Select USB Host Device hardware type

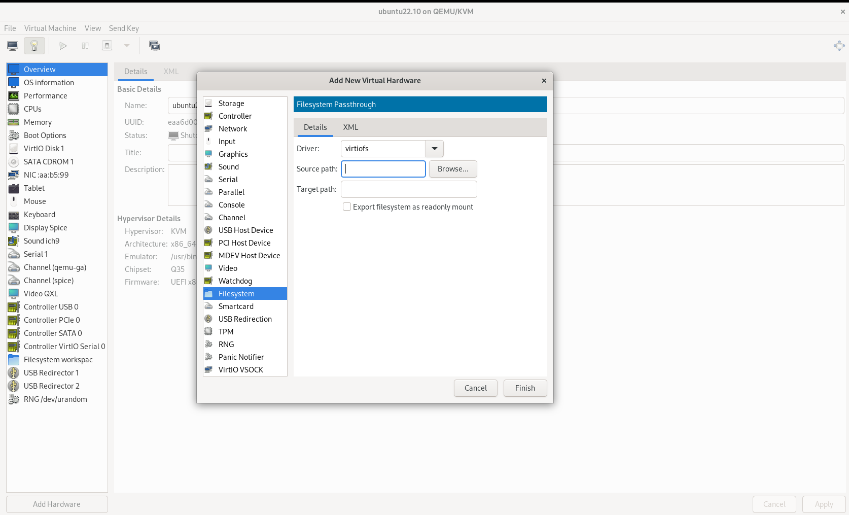point(245,230)
